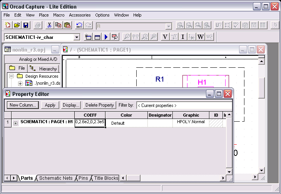This screenshot has height=194, width=281.
Task: Copy selection using toolbar icon
Action: [x=59, y=25]
